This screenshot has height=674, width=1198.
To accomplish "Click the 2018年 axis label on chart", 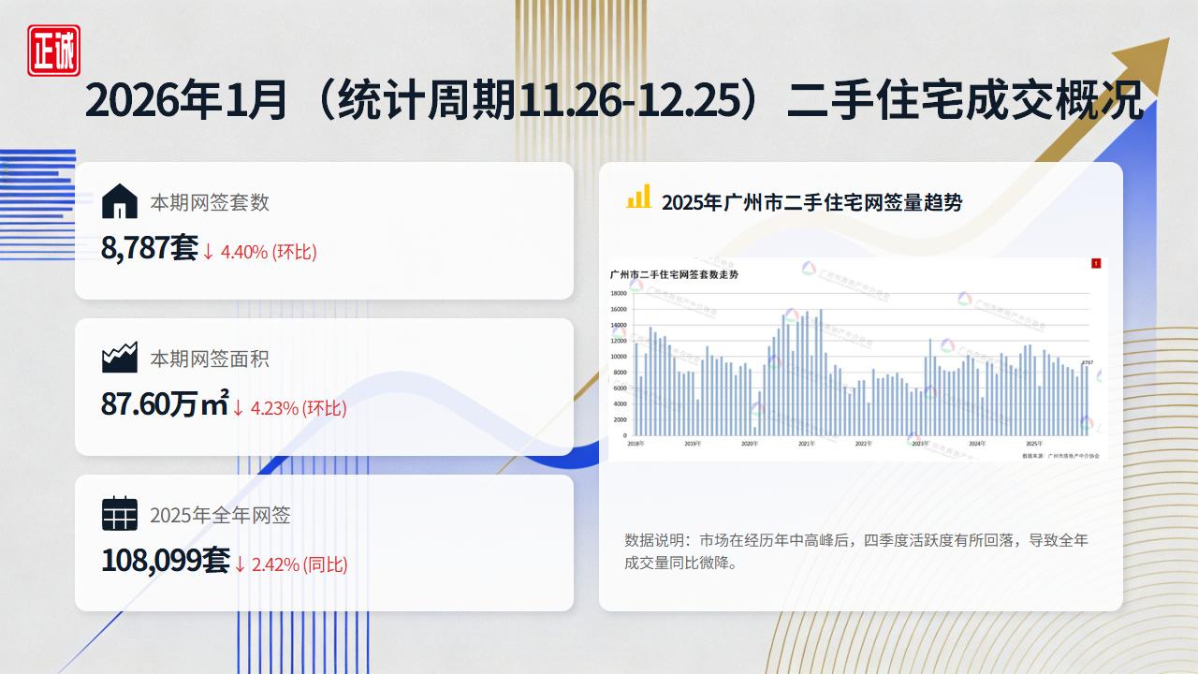I will pyautogui.click(x=635, y=443).
